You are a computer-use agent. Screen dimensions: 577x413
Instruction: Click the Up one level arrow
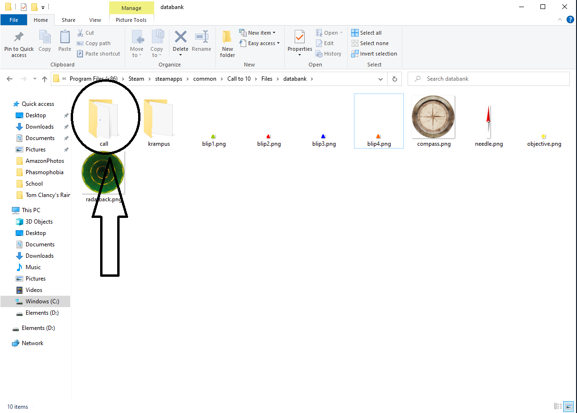[45, 79]
